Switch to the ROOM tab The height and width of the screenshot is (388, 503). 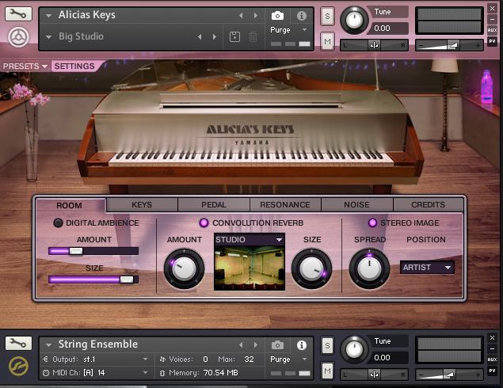[69, 206]
